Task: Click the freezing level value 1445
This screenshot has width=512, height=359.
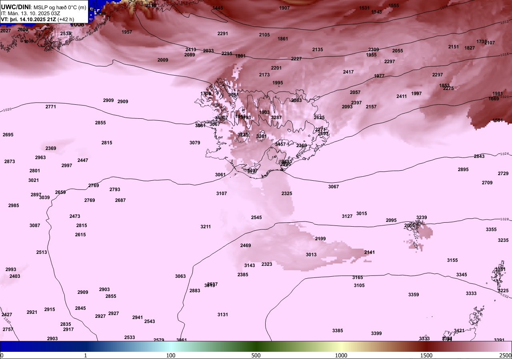Action: coord(218,8)
